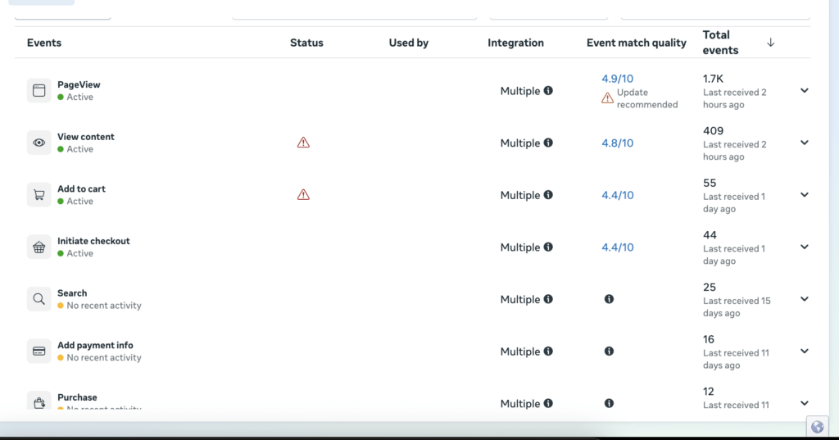Screen dimensions: 839x440
Task: Expand the PageView event row
Action: pyautogui.click(x=805, y=90)
